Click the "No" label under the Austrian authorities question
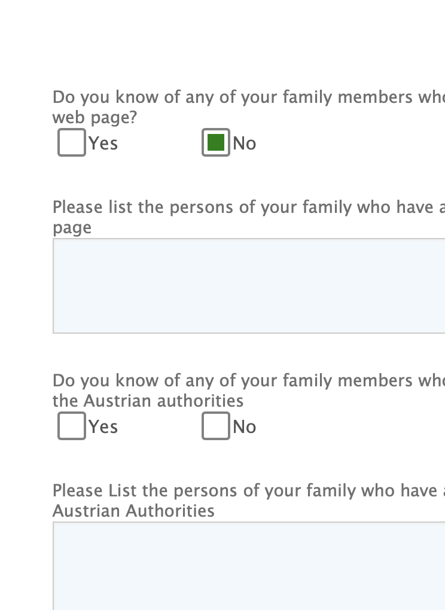 (x=244, y=427)
